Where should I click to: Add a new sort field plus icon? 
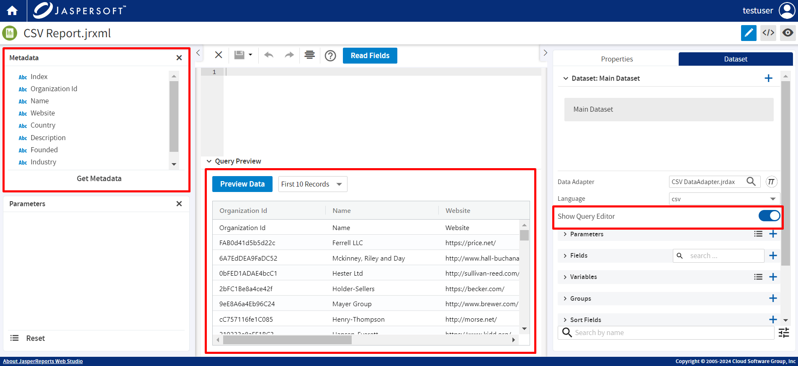[x=773, y=320]
